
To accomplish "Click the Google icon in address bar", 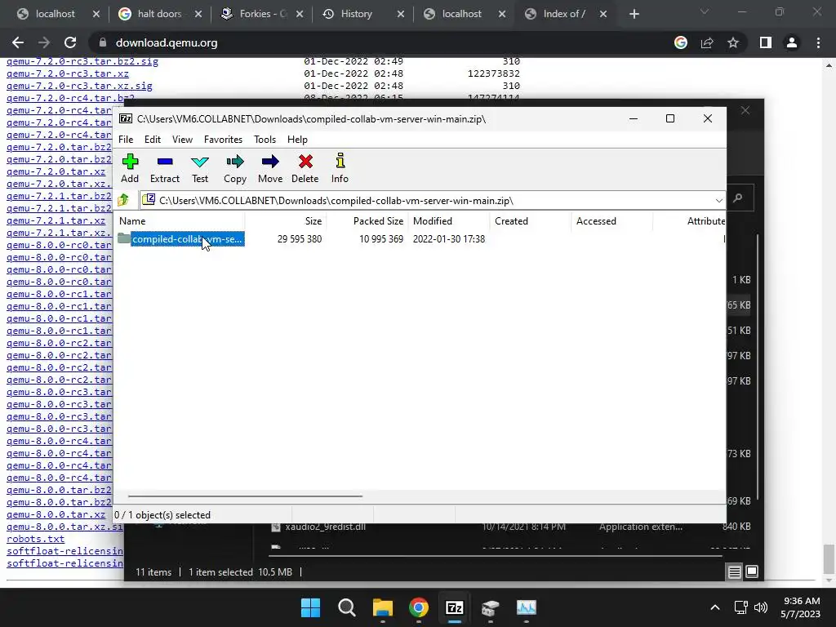I will click(681, 42).
